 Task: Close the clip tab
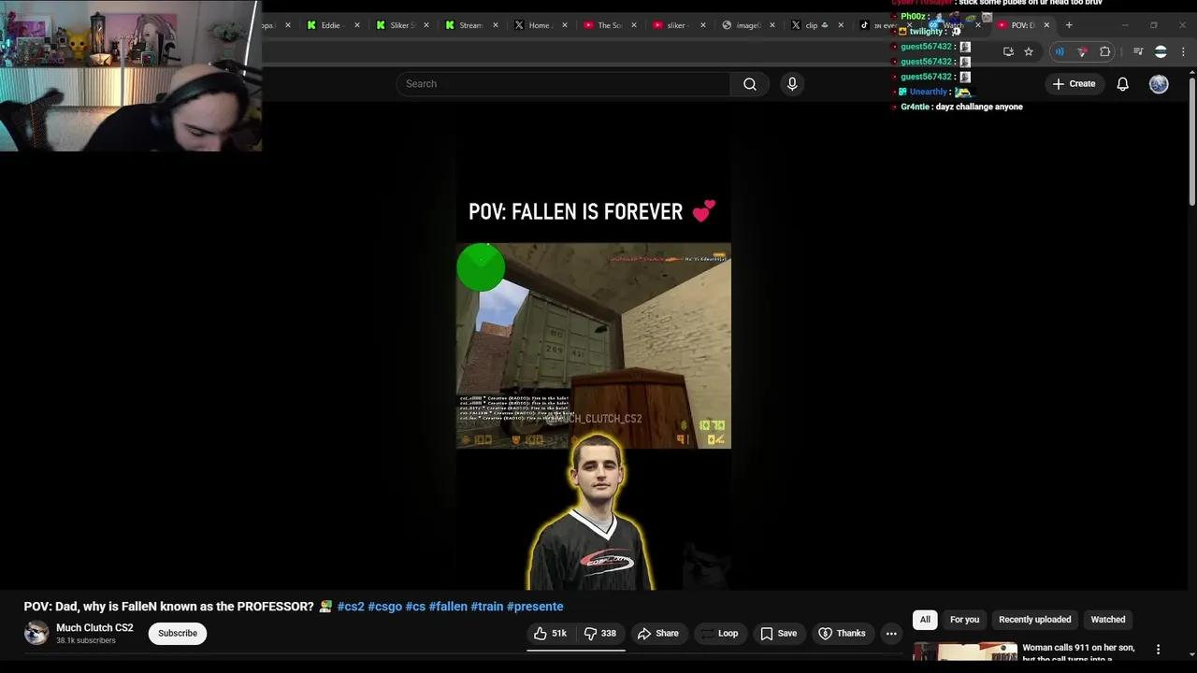(841, 25)
